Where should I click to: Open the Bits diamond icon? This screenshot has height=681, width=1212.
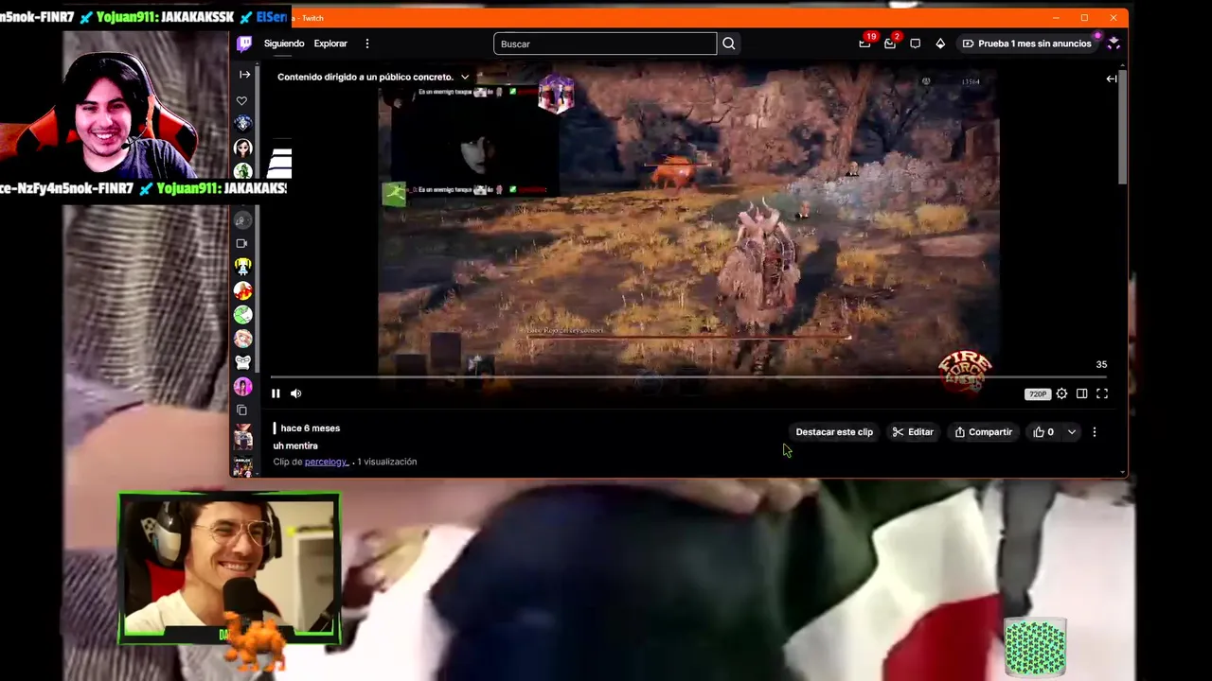[940, 44]
